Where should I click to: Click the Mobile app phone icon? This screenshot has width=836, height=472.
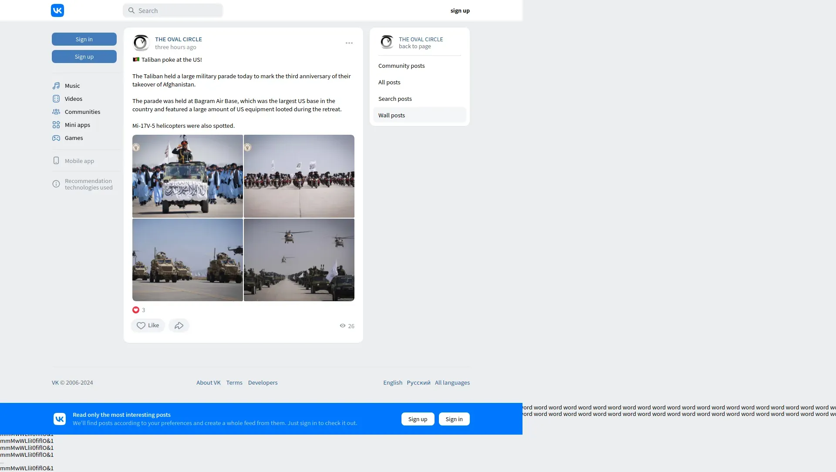(x=56, y=161)
